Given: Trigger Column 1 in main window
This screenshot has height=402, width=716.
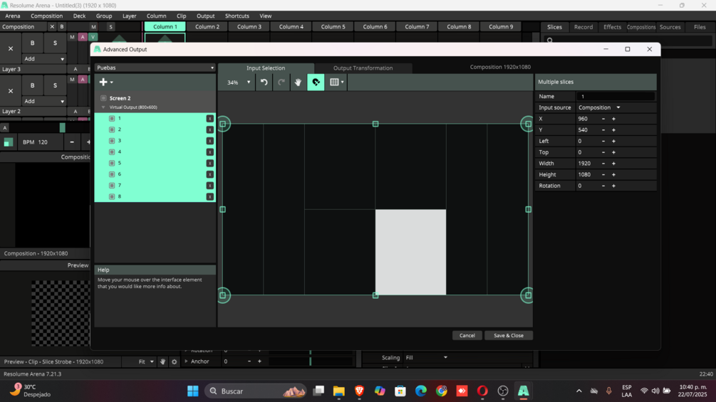Looking at the screenshot, I should [x=165, y=26].
